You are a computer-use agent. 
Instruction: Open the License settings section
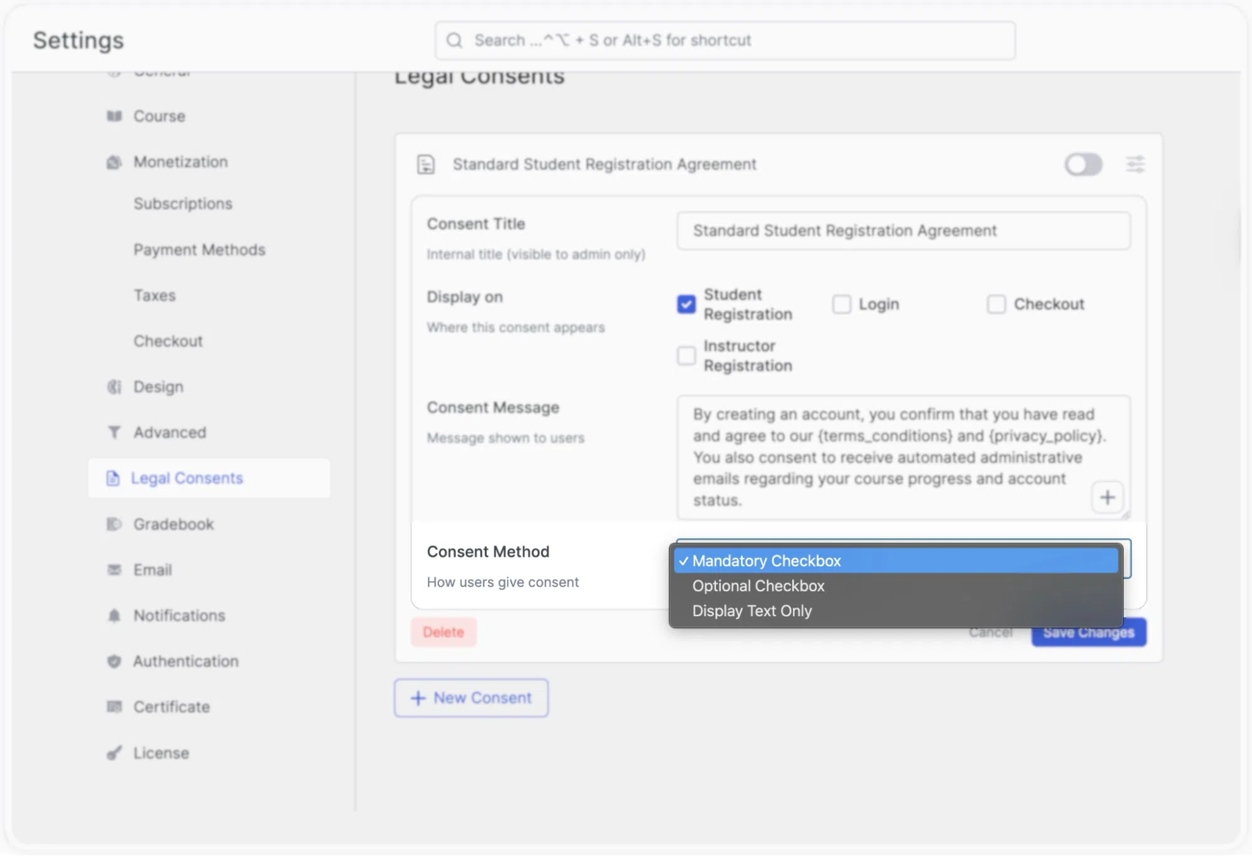pyautogui.click(x=161, y=753)
